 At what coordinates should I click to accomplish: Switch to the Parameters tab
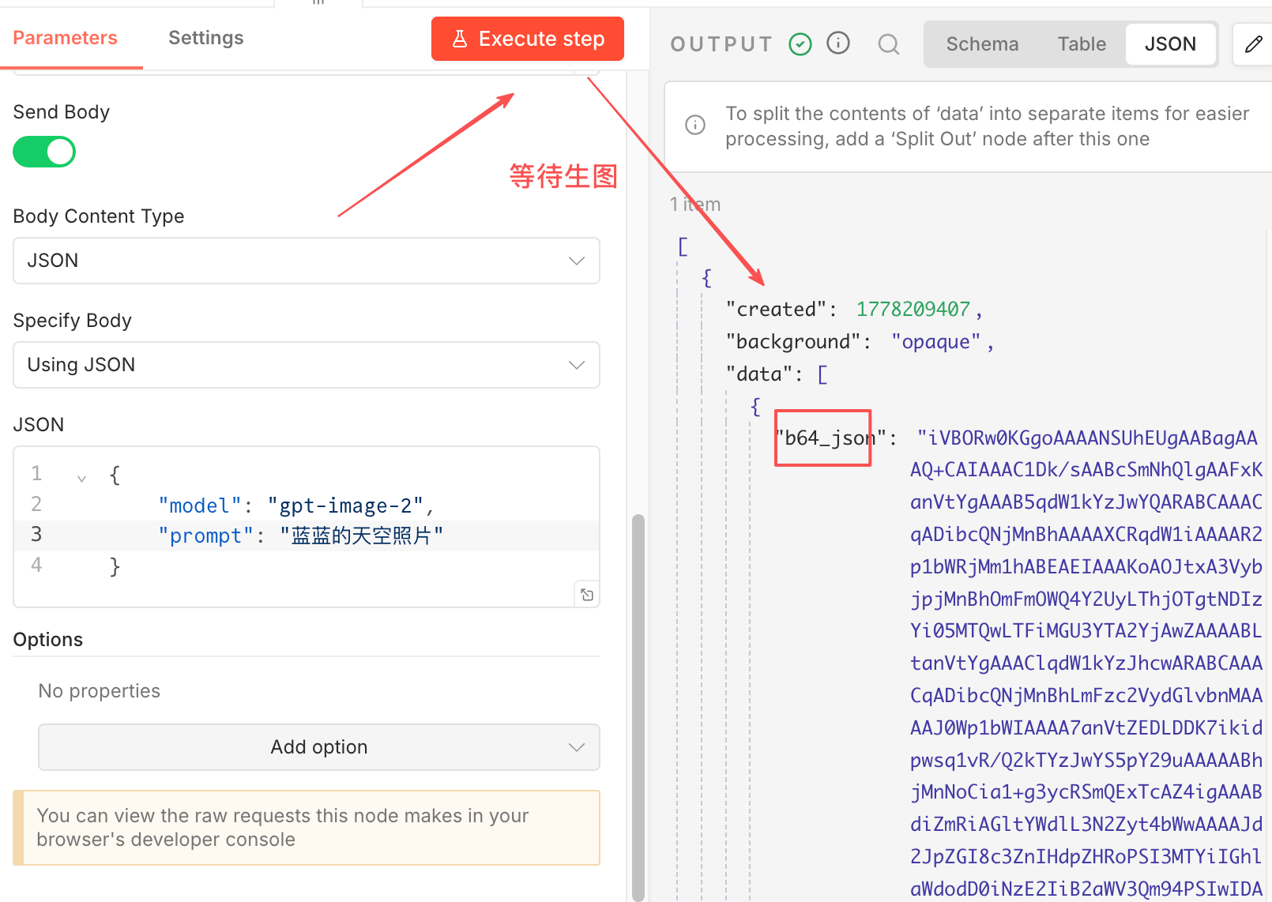pos(65,38)
